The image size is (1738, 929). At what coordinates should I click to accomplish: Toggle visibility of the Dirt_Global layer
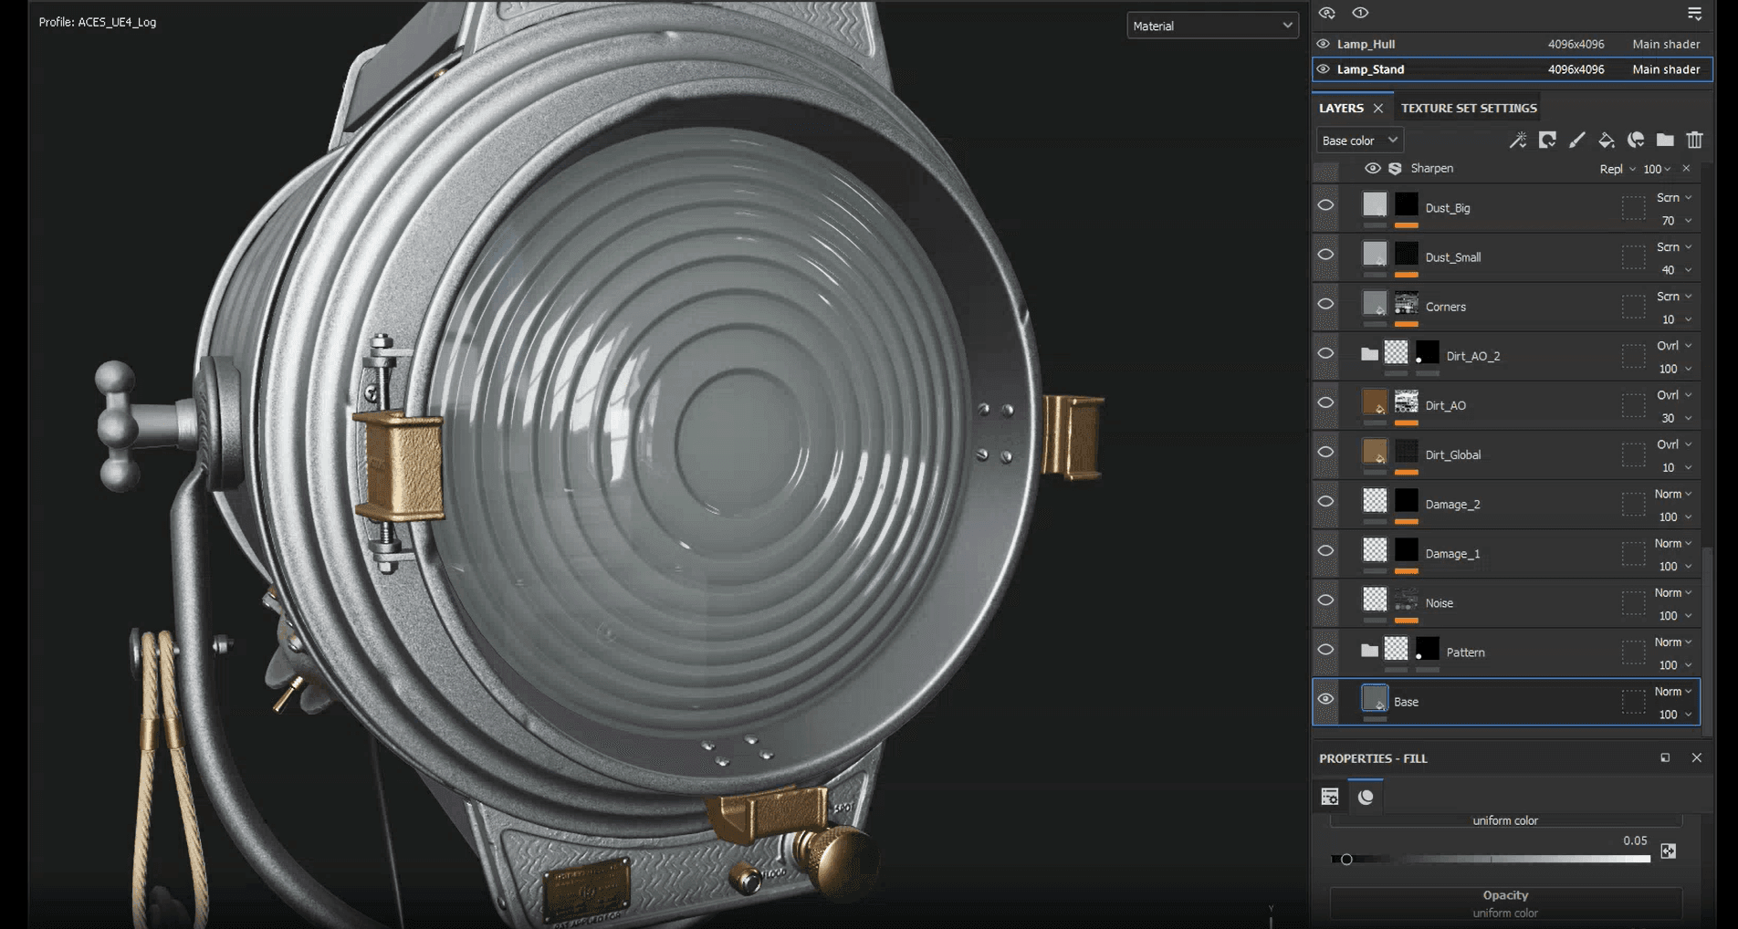tap(1325, 453)
